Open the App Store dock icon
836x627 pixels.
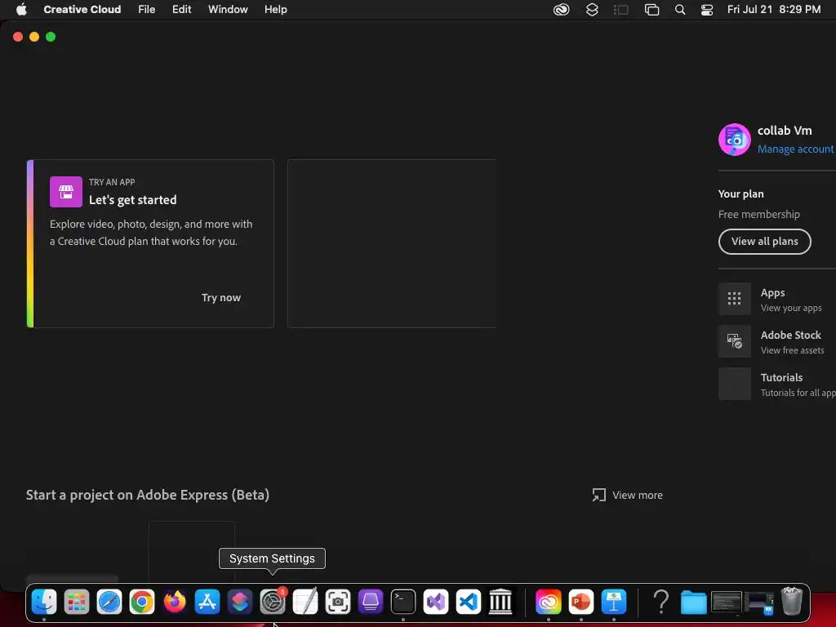[207, 602]
